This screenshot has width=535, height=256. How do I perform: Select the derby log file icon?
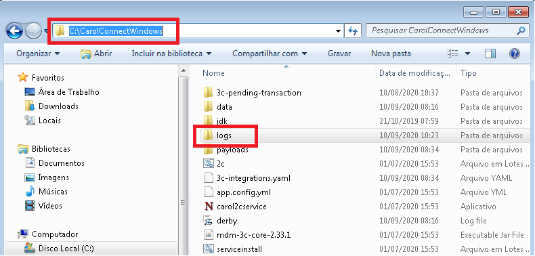pyautogui.click(x=208, y=221)
